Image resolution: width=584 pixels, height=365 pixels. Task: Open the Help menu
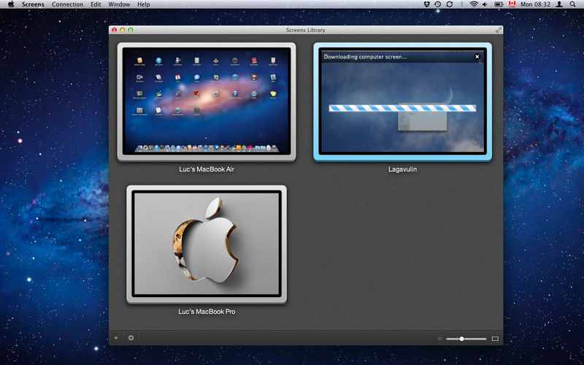(143, 4)
